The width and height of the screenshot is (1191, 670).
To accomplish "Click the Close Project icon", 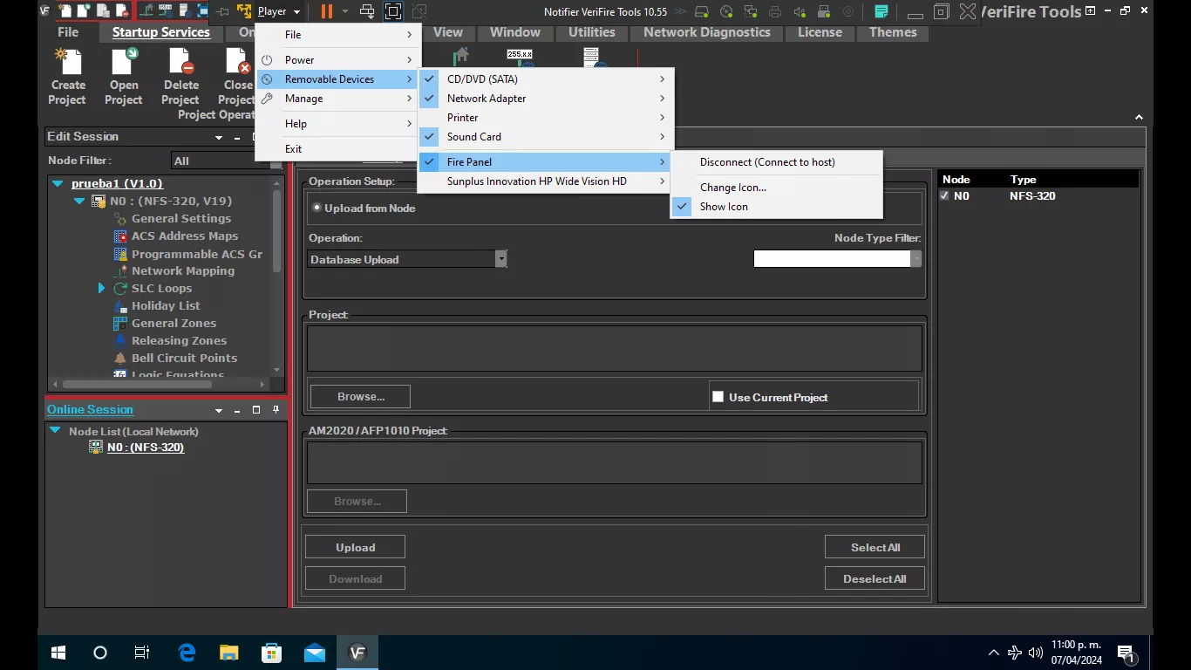I will [238, 62].
